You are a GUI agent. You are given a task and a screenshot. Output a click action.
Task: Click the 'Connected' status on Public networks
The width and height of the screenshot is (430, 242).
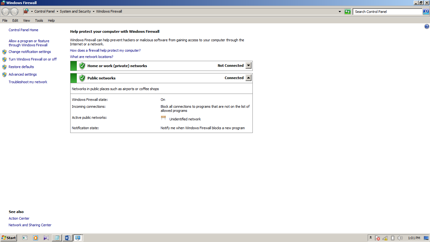[234, 78]
